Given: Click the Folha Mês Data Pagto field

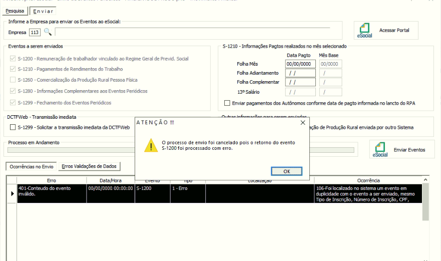Looking at the screenshot, I should (300, 64).
